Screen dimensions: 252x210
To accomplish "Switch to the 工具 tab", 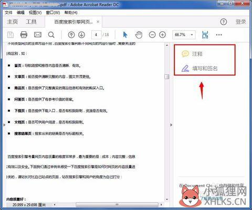I will 31,22.
